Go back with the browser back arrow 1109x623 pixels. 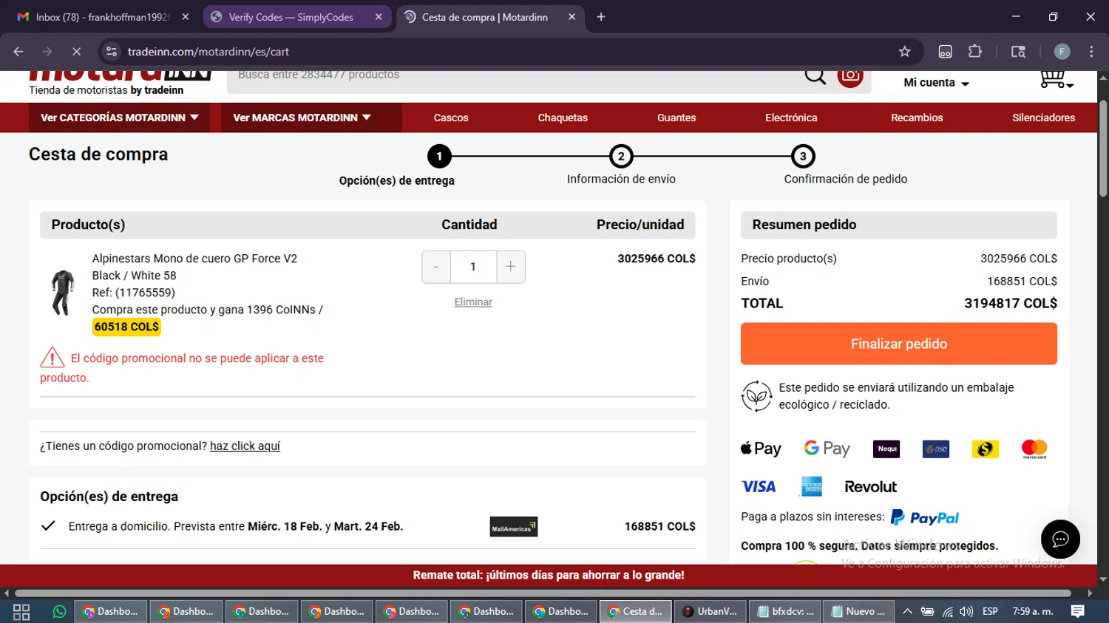pos(18,52)
